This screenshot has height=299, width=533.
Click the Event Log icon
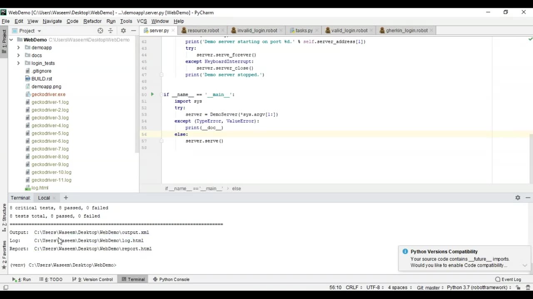point(498,279)
